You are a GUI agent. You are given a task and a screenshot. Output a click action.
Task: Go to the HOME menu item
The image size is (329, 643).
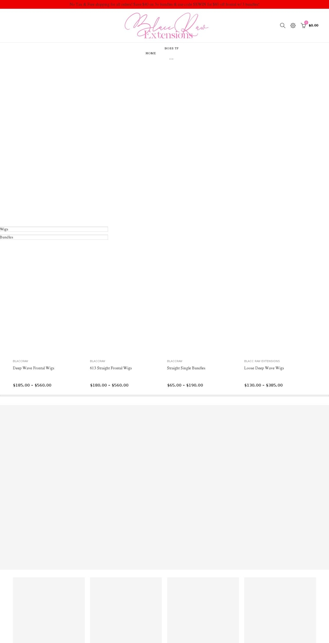tap(151, 53)
